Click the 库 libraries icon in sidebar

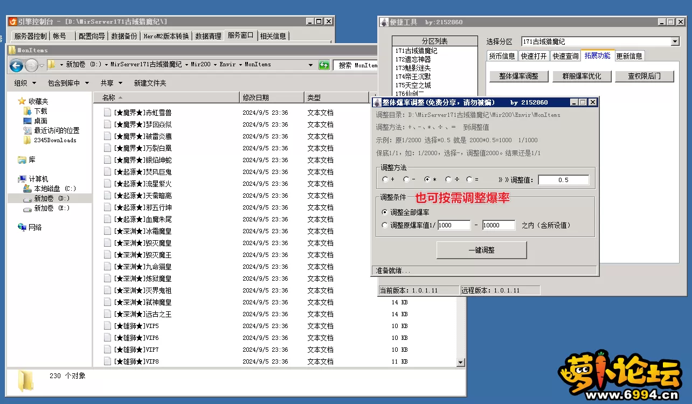tap(22, 160)
